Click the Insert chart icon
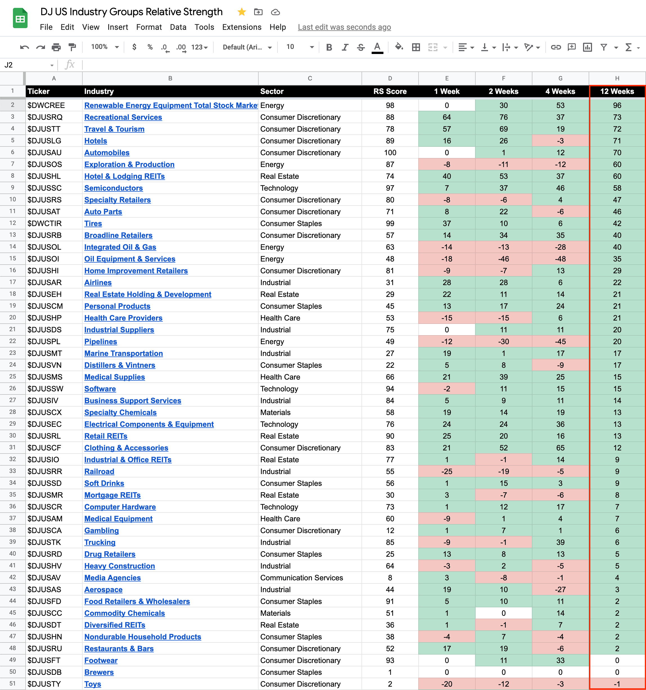Screen dimensions: 646x690 tap(587, 47)
